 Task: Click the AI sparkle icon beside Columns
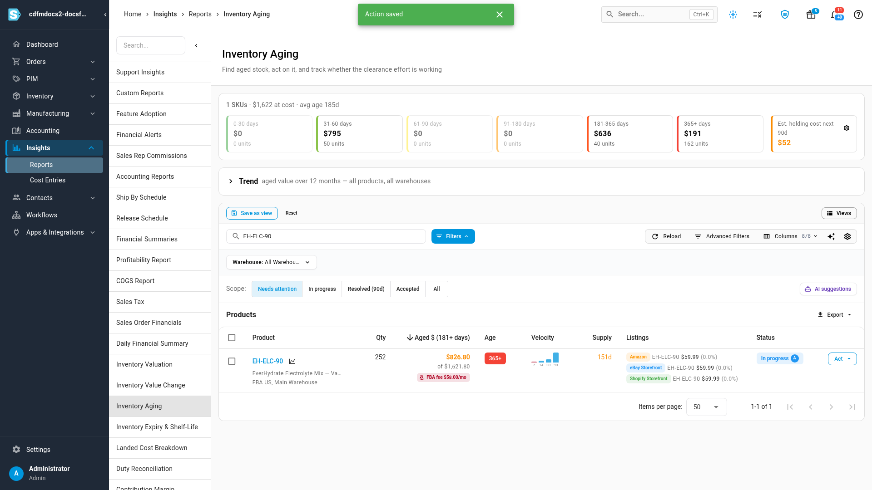pos(831,236)
